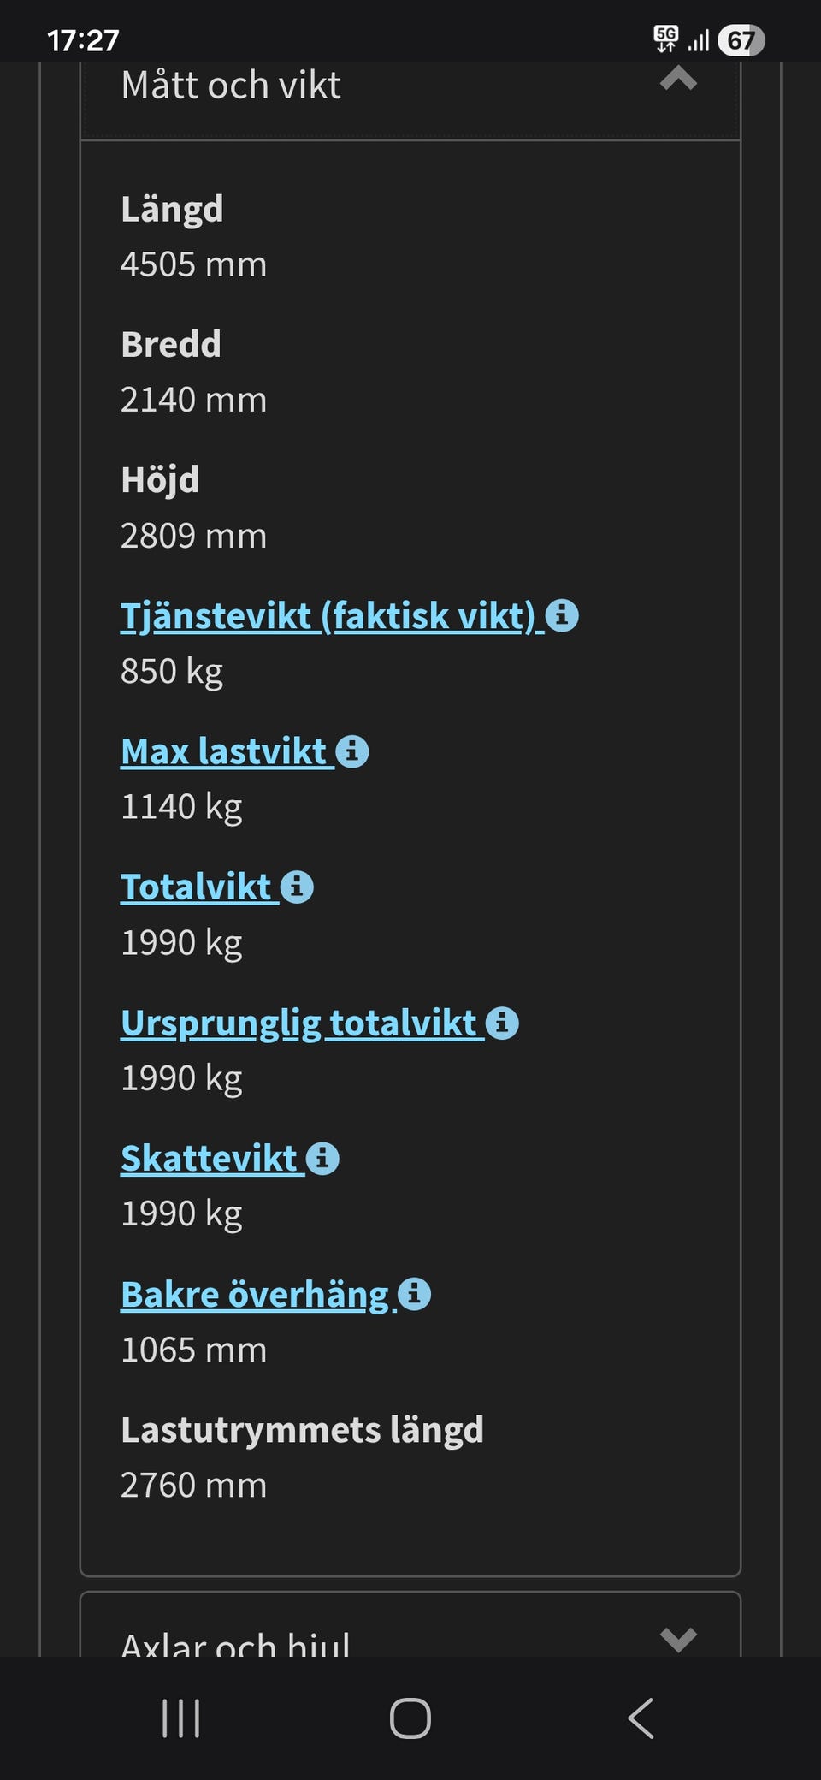Screen dimensions: 821x1780
Task: Tap info icon beside Ursprunglig totalvikt
Action: click(x=502, y=1023)
